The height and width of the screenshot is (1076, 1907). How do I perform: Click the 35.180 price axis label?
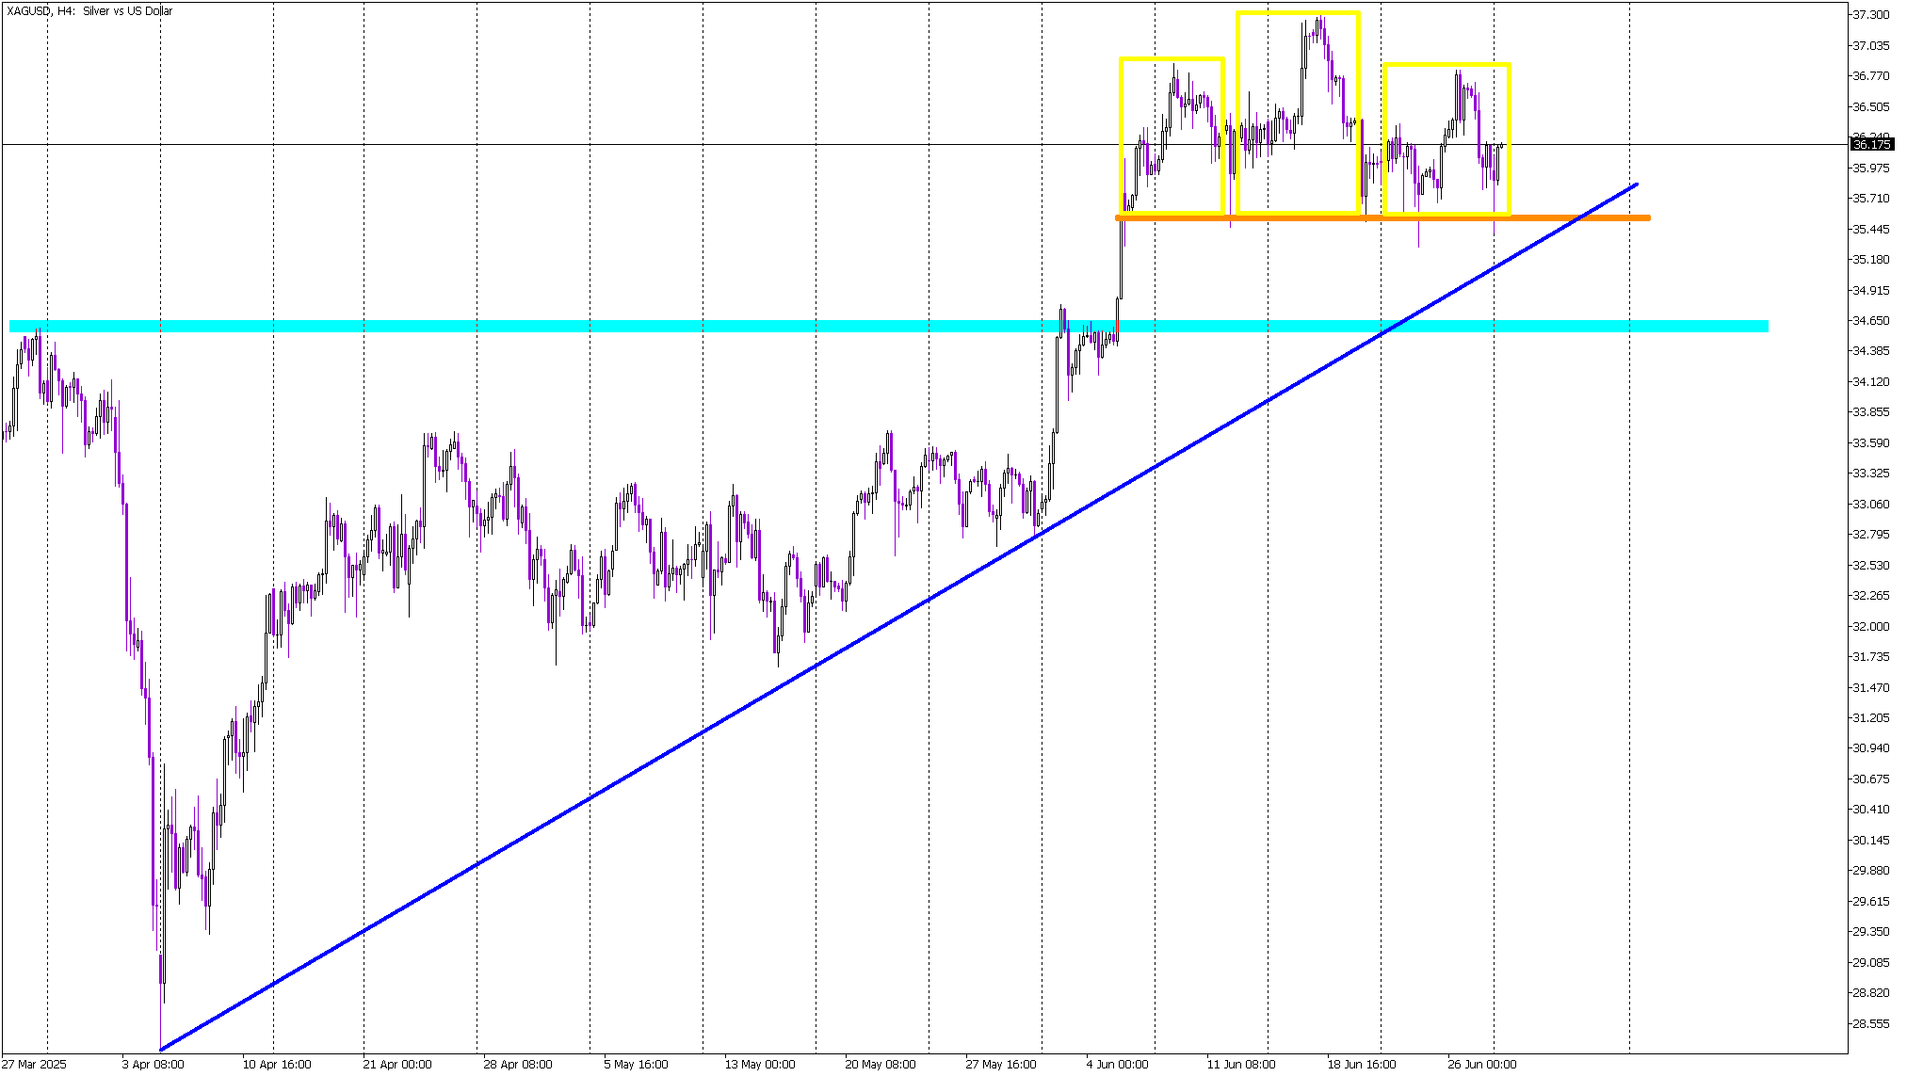1870,260
